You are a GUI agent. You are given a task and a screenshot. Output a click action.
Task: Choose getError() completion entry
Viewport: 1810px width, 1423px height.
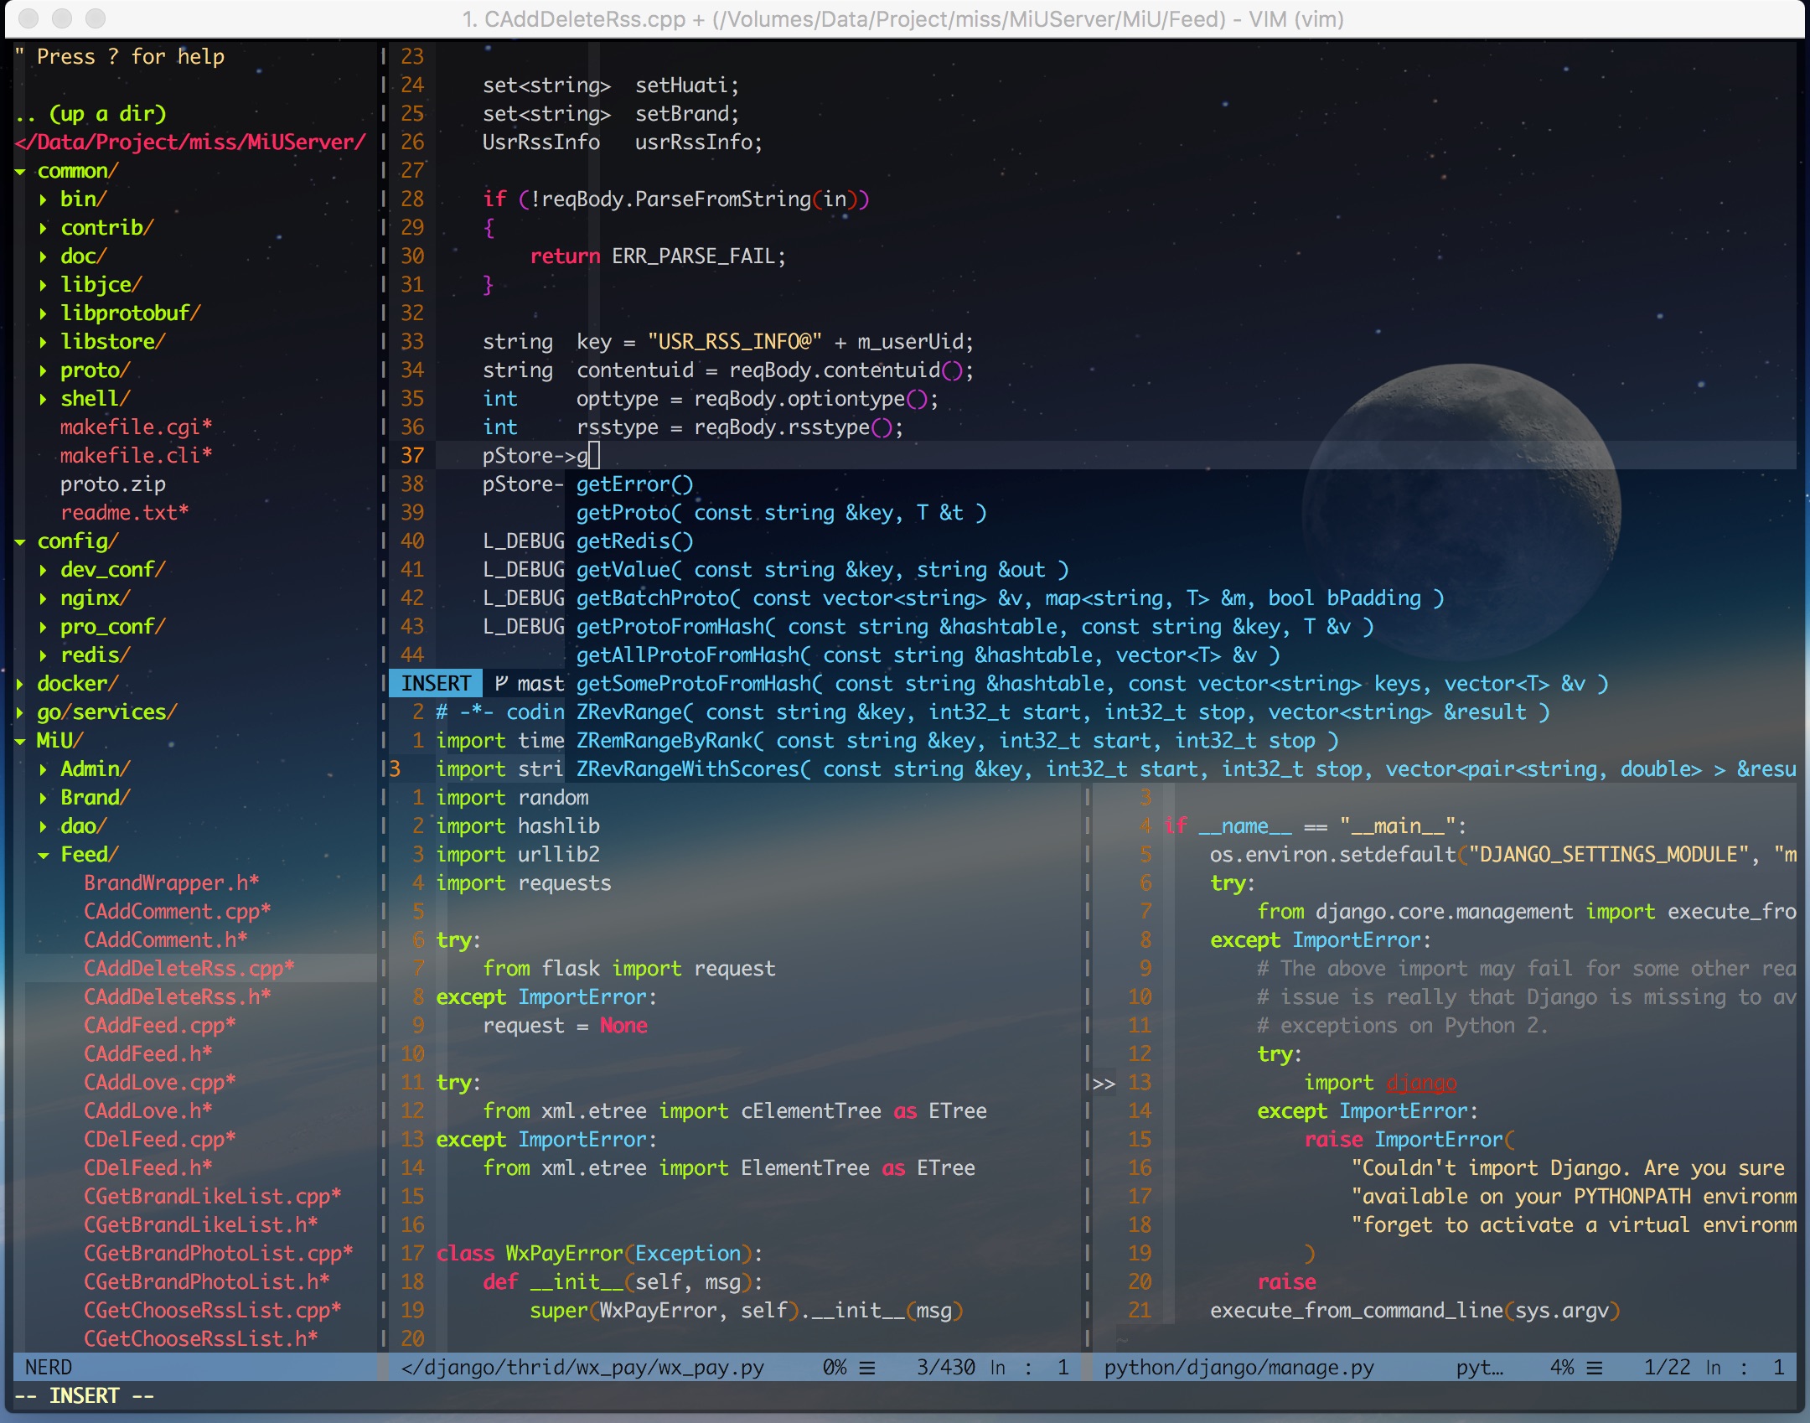coord(634,484)
